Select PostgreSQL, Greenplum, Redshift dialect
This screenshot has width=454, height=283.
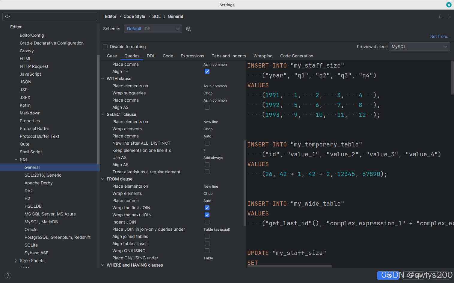58,237
